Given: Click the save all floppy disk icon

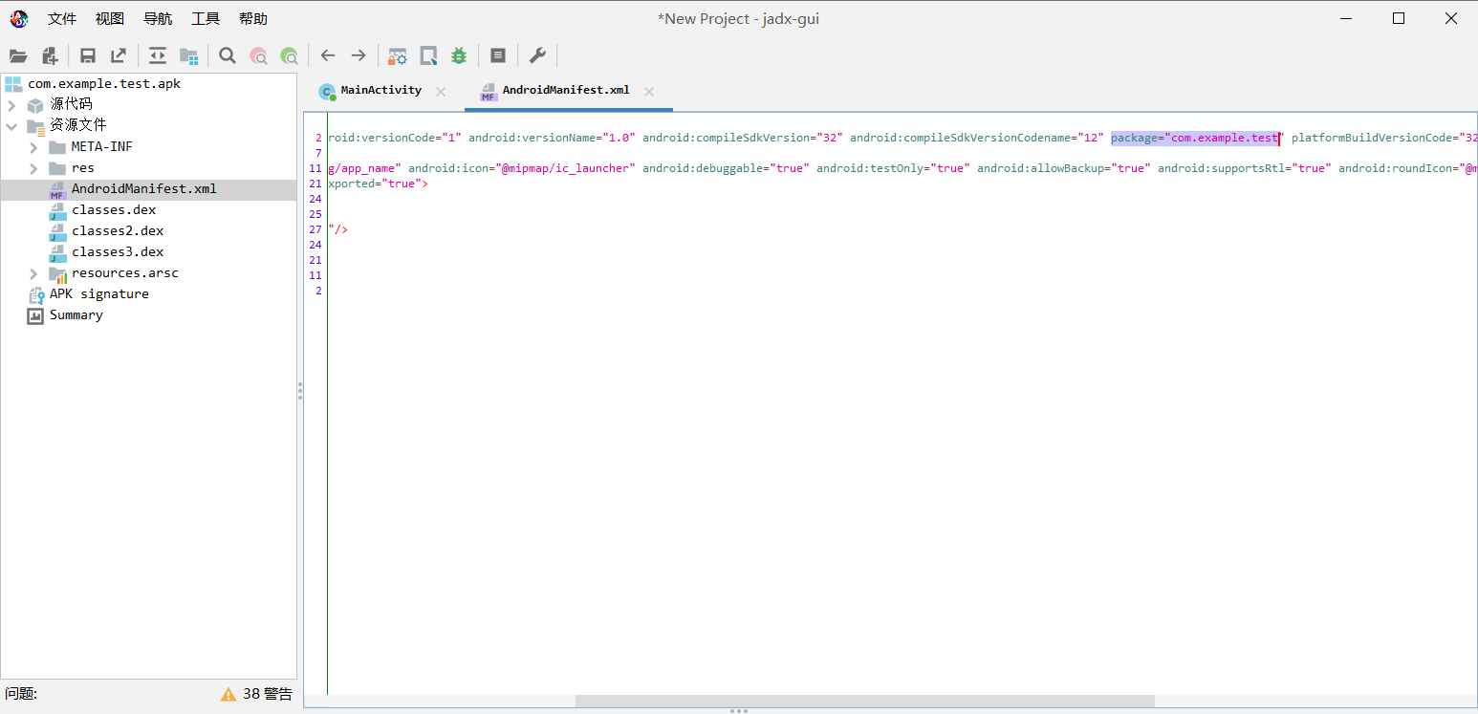Looking at the screenshot, I should coord(88,55).
